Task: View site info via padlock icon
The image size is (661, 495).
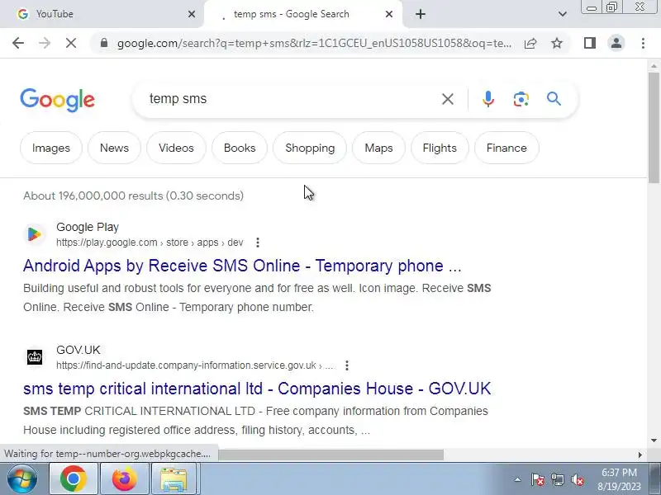Action: click(104, 43)
